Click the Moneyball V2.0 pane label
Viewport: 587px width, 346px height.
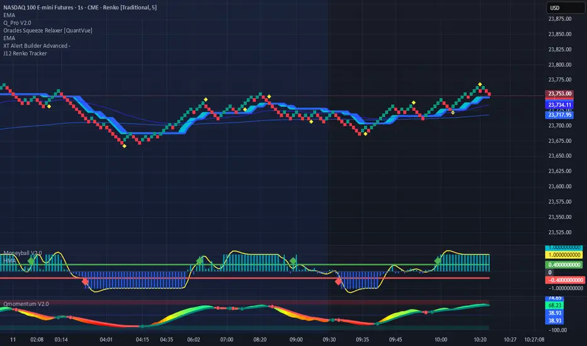[x=21, y=252]
